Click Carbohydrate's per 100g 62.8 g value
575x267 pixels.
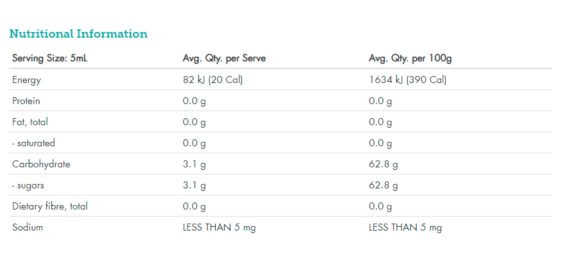(383, 164)
